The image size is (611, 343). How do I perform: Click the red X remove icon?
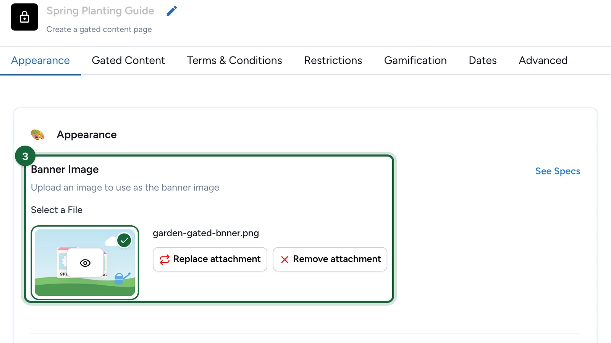(284, 260)
